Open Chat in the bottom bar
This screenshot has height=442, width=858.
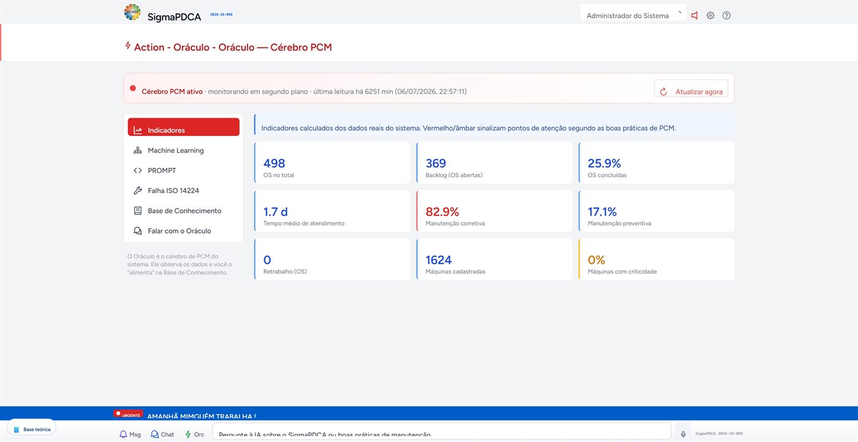pyautogui.click(x=162, y=434)
